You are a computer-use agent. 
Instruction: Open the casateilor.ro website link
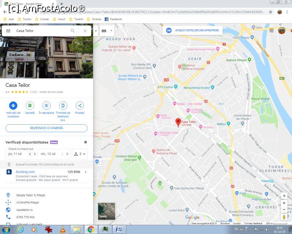coord(24,210)
